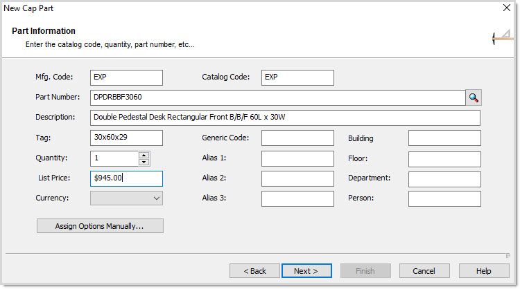Viewport: 520px width, 289px height.
Task: Open Help for this dialog
Action: [484, 271]
